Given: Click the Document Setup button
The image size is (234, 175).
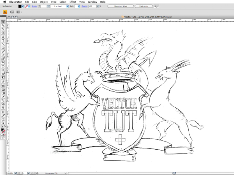Looking at the screenshot, I should [121, 6].
